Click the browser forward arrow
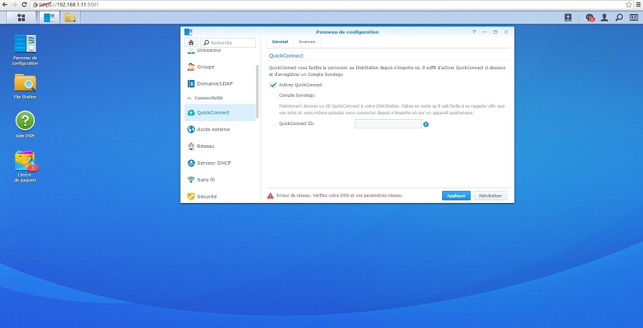 [x=14, y=5]
